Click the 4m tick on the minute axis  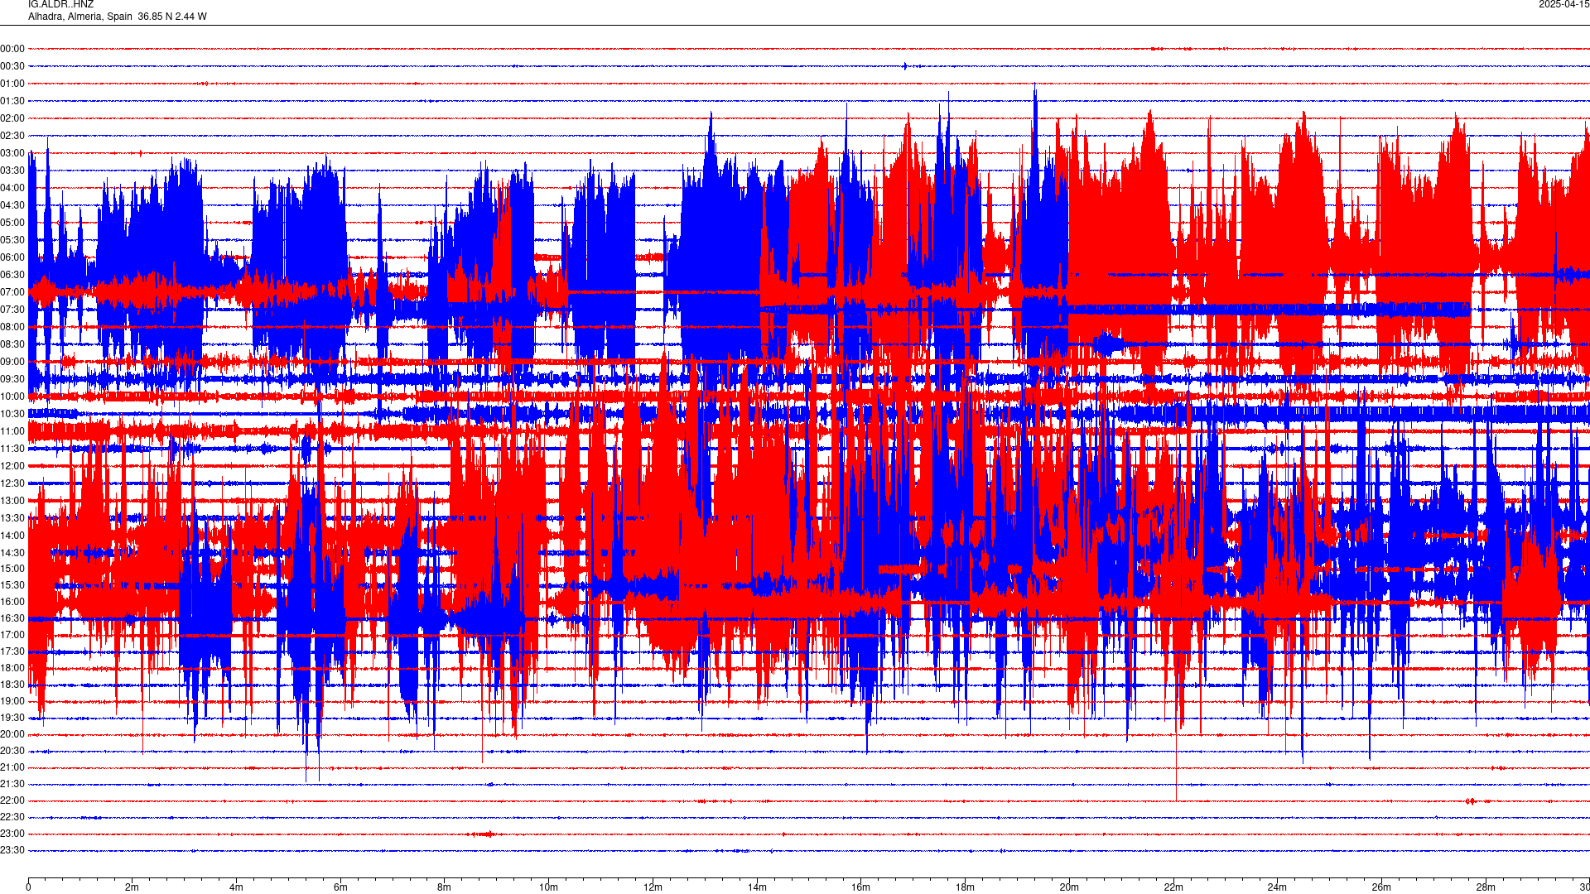coord(236,887)
